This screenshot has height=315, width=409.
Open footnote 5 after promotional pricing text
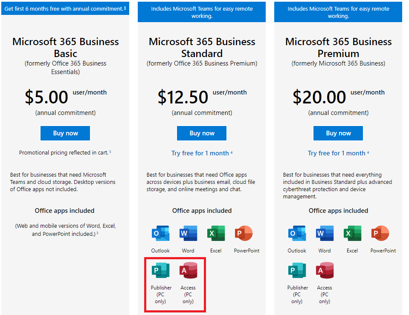[110, 152]
